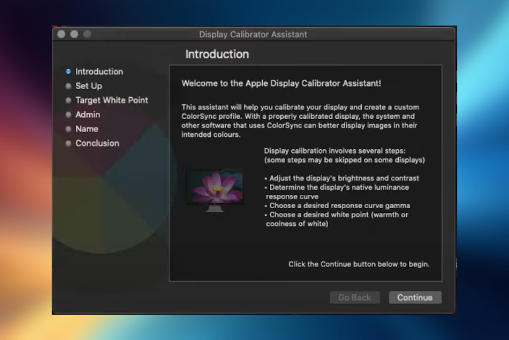Click the grey bullet beside Conclusion
This screenshot has width=509, height=340.
coord(68,143)
